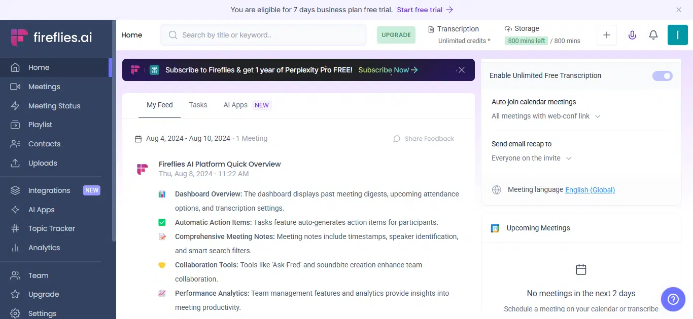Click the Fireflies icon beside meeting title
The image size is (693, 319).
point(143,169)
